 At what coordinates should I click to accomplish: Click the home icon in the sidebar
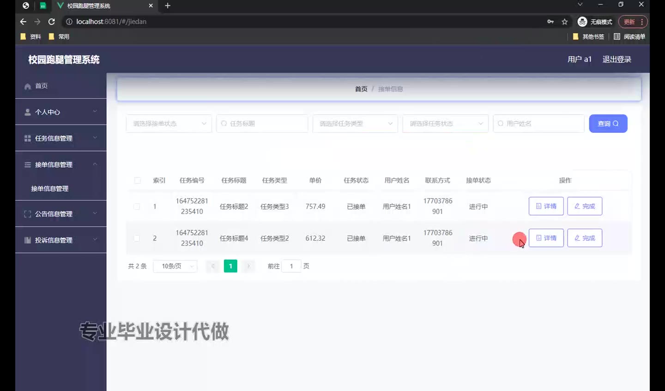click(28, 86)
